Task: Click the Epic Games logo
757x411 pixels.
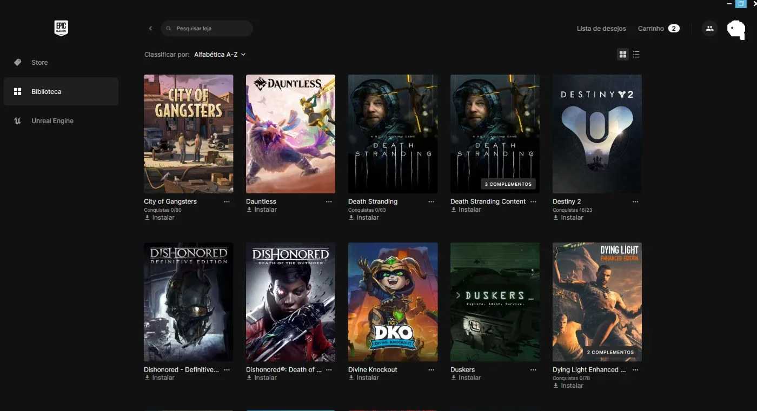Action: point(61,29)
